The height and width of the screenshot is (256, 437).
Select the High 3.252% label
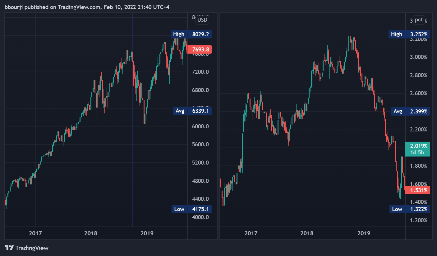[x=409, y=34]
